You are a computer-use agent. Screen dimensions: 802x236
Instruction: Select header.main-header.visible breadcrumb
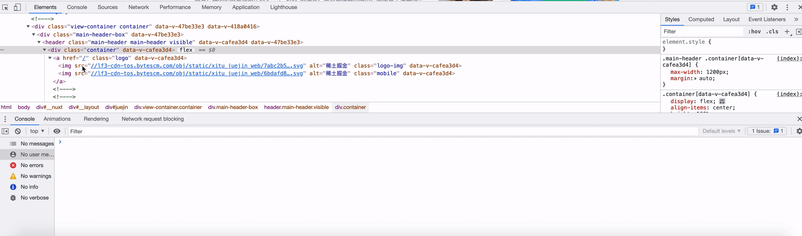(296, 107)
